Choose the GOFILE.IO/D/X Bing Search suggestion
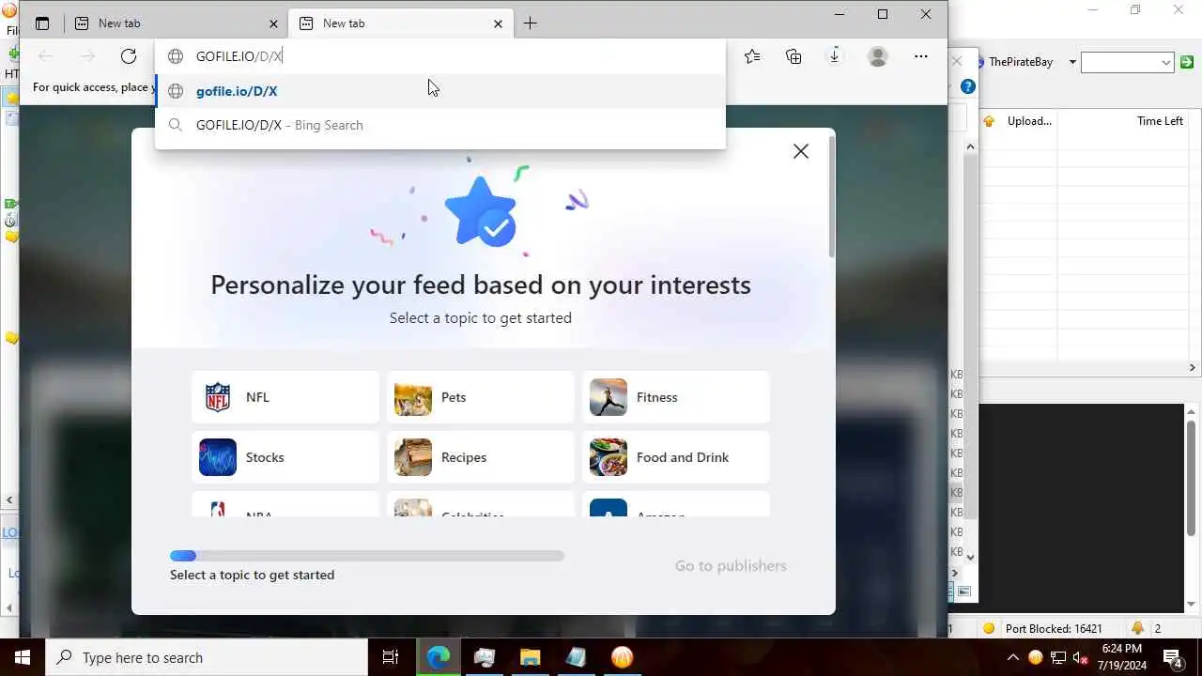The height and width of the screenshot is (676, 1202). 440,125
